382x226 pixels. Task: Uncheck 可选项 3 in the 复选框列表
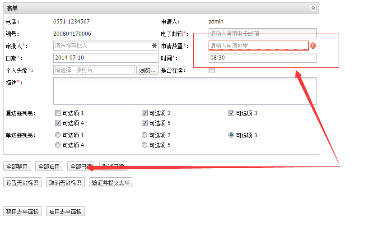pyautogui.click(x=231, y=113)
